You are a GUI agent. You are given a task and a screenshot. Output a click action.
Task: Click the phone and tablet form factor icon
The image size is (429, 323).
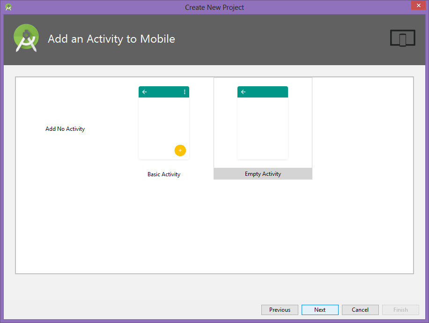pos(402,38)
